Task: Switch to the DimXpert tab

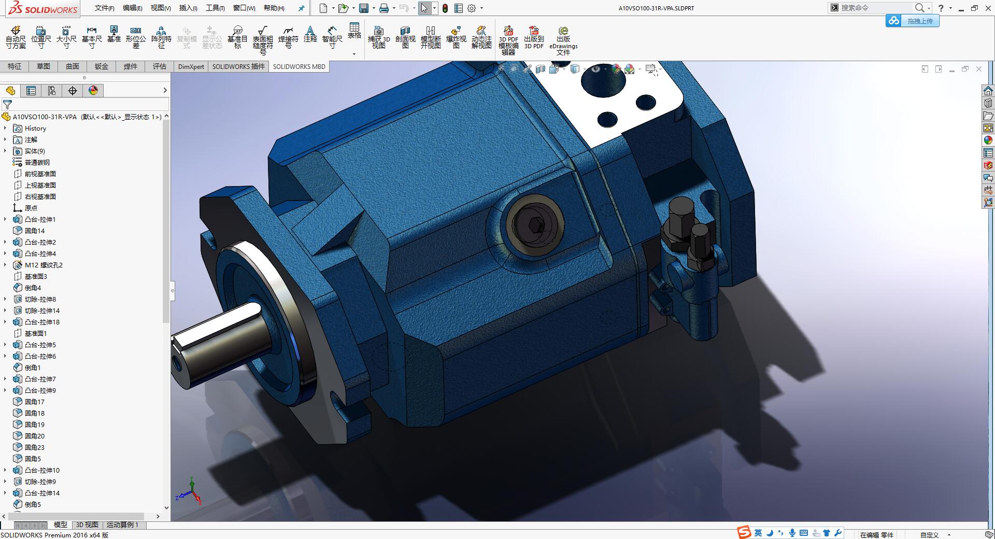Action: (191, 66)
